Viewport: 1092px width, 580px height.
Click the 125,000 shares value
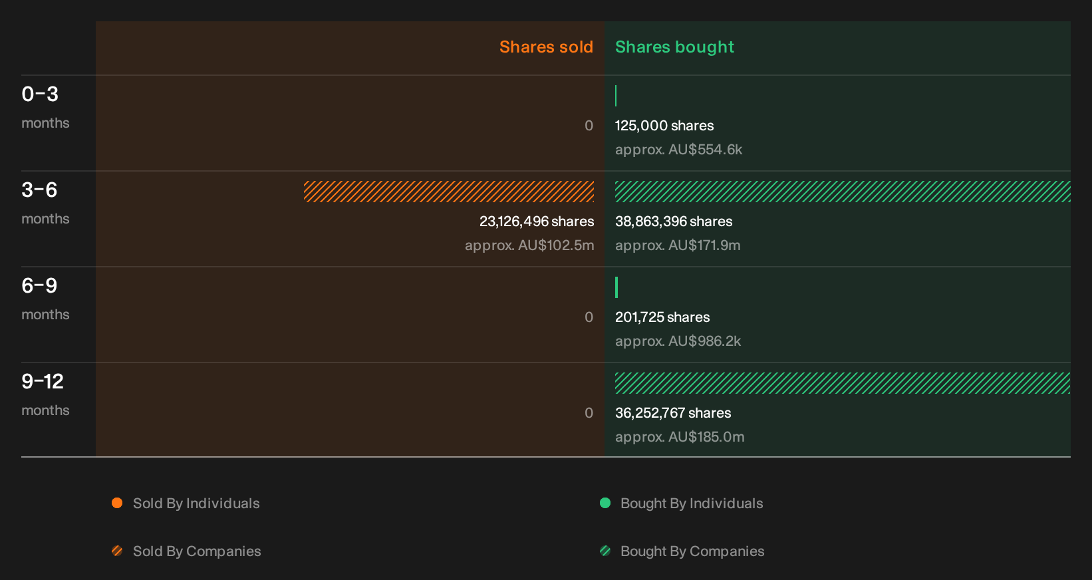point(664,126)
